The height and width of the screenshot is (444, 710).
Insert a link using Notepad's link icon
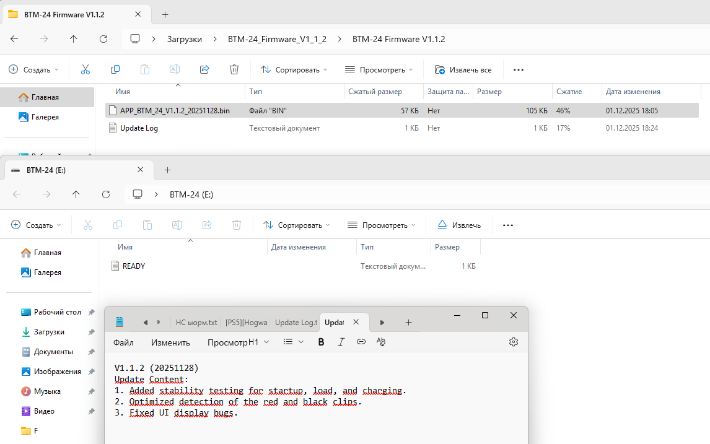coord(361,342)
